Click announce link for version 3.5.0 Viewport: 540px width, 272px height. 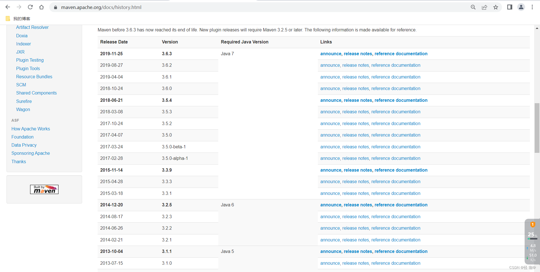330,135
